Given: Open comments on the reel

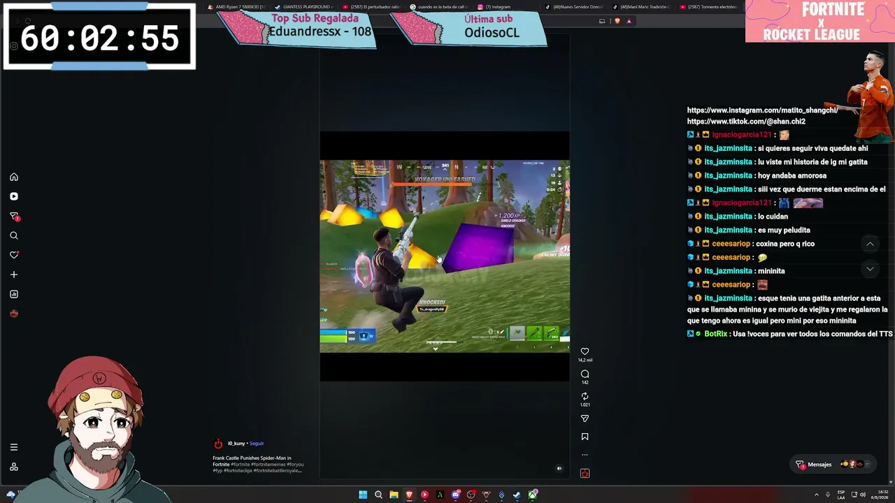Looking at the screenshot, I should [585, 374].
